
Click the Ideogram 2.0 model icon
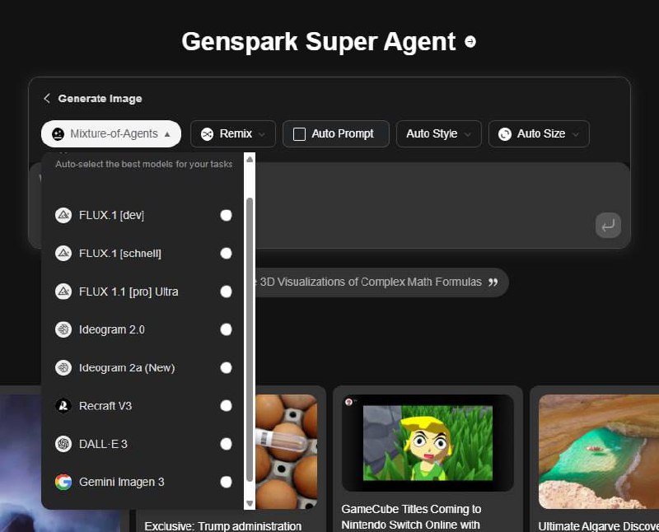(63, 329)
